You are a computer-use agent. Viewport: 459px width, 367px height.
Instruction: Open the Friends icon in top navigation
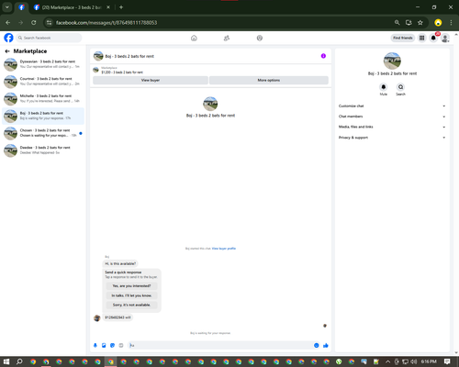click(227, 39)
